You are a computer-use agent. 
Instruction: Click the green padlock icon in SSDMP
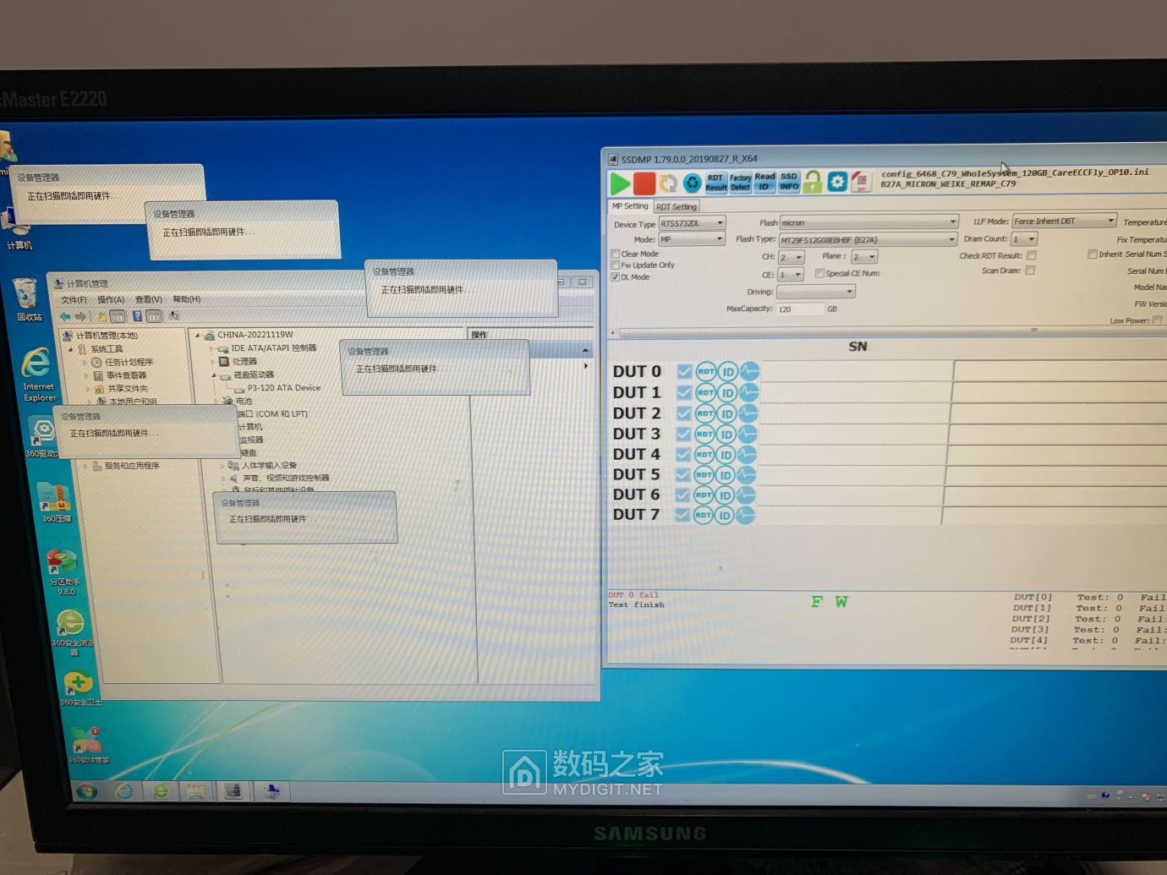[x=813, y=181]
